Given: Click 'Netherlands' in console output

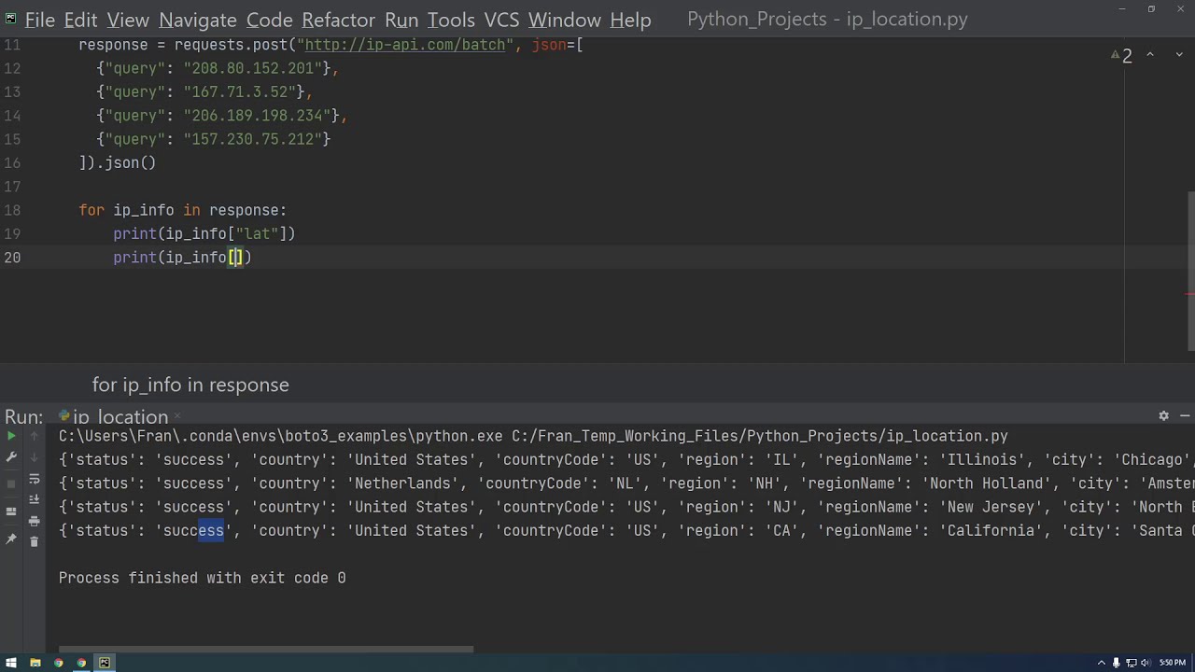Looking at the screenshot, I should click(404, 483).
